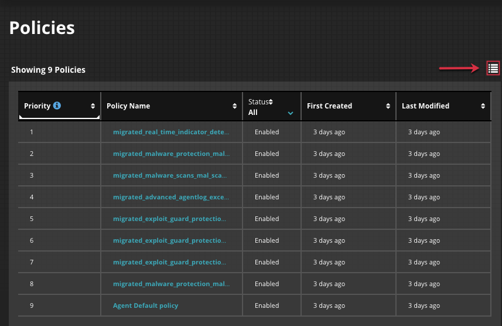Open migrated_malware_scans_mal_sca... policy

pyautogui.click(x=170, y=176)
